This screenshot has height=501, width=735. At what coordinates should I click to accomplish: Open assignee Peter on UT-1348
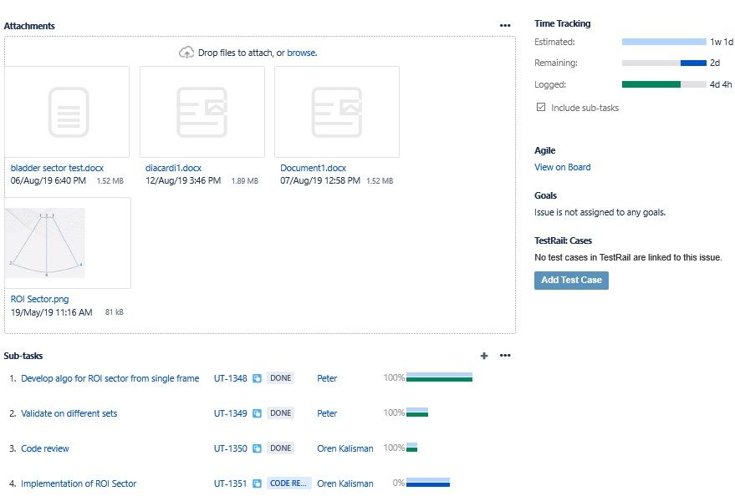point(327,378)
